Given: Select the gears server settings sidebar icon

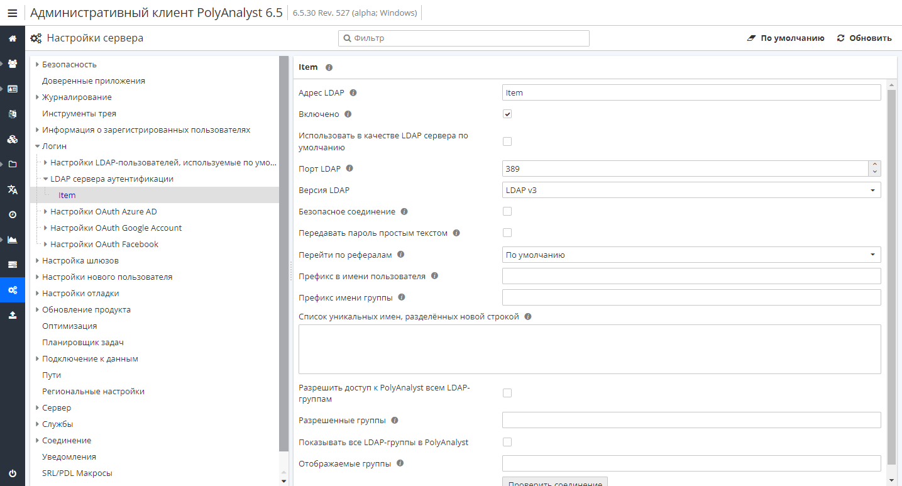Looking at the screenshot, I should 13,290.
